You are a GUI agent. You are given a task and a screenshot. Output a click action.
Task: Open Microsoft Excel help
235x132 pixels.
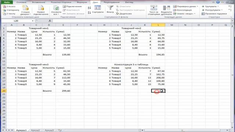click(218, 2)
